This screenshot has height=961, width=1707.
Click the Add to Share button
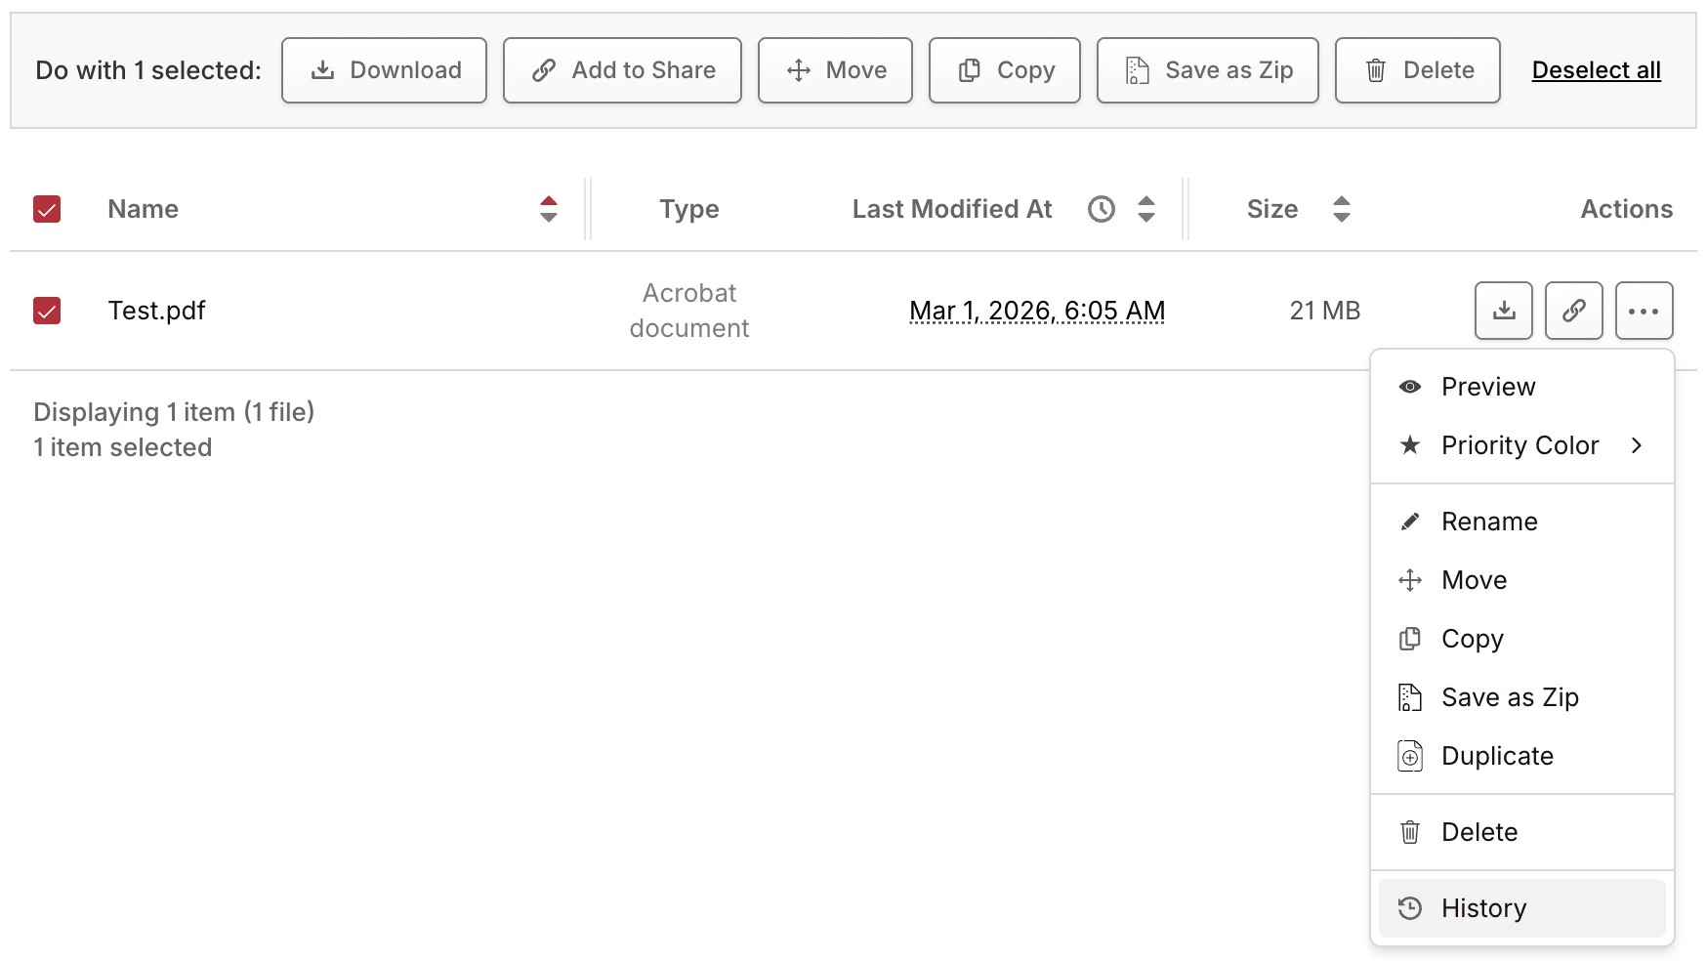622,70
